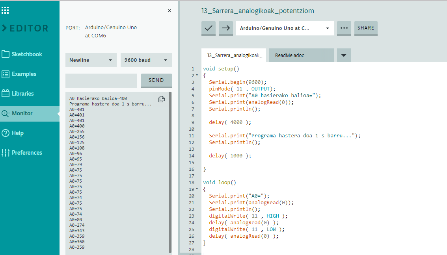Image resolution: width=447 pixels, height=255 pixels.
Task: Click the 'A0 hasierako balioa=400' output line
Action: (x=98, y=98)
